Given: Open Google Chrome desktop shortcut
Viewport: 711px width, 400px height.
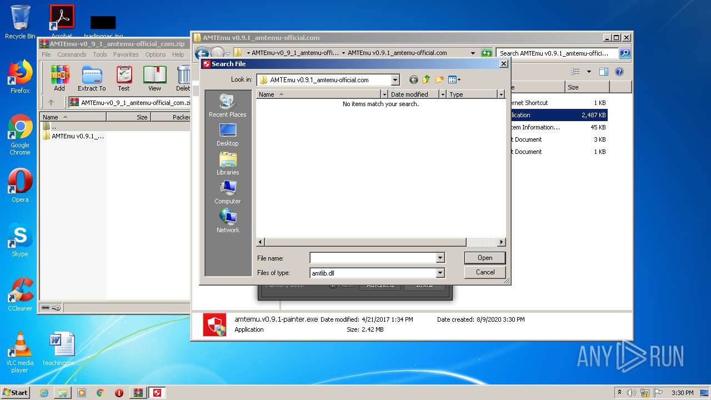Looking at the screenshot, I should [x=20, y=135].
